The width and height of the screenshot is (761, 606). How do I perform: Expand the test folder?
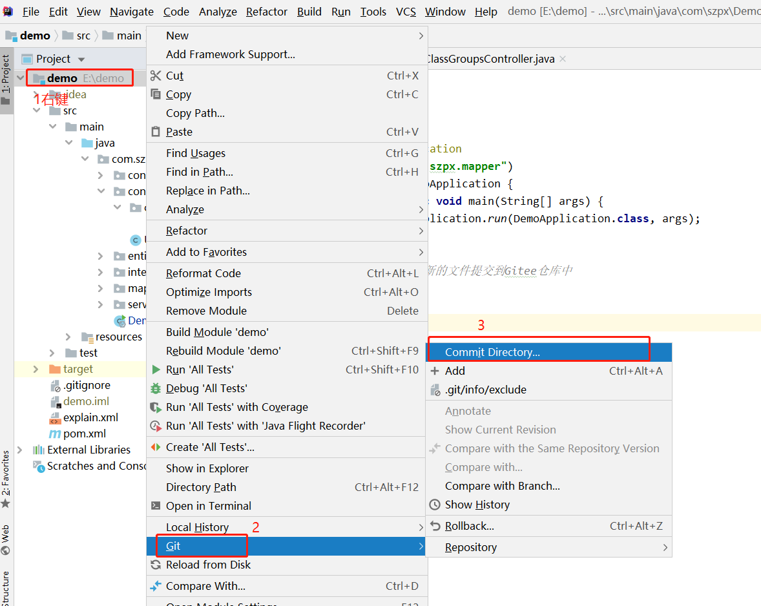52,353
